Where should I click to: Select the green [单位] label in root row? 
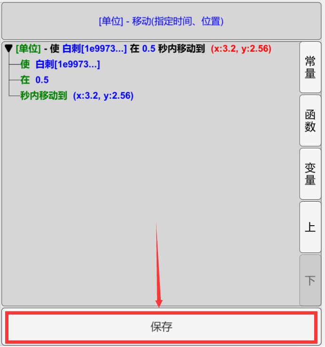click(28, 49)
